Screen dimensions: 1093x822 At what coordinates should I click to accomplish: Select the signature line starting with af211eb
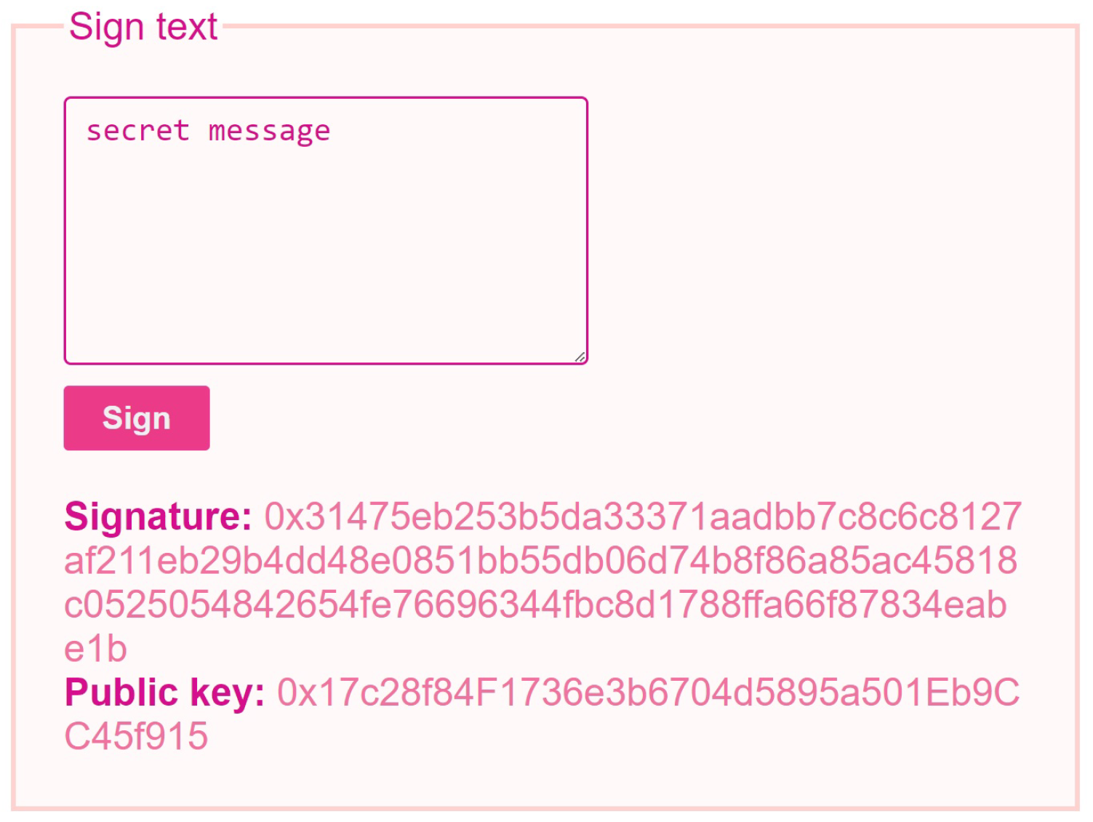[x=540, y=561]
